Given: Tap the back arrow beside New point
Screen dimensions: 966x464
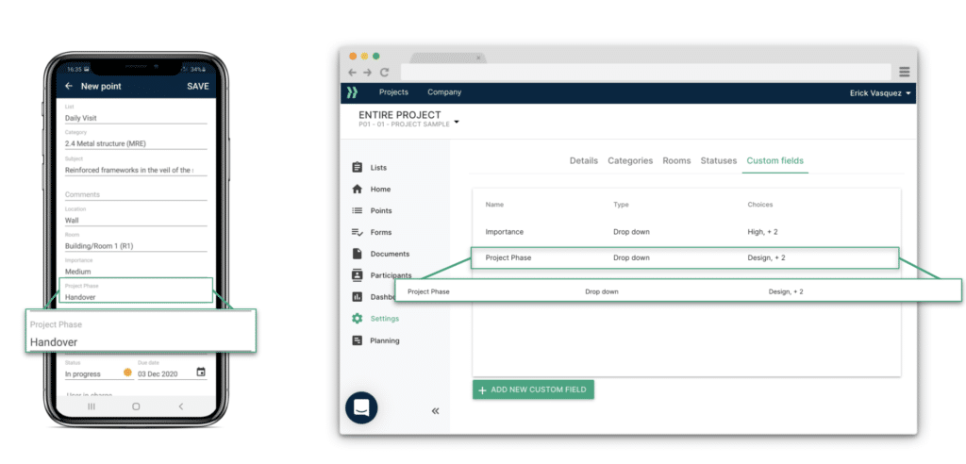Looking at the screenshot, I should click(x=69, y=87).
